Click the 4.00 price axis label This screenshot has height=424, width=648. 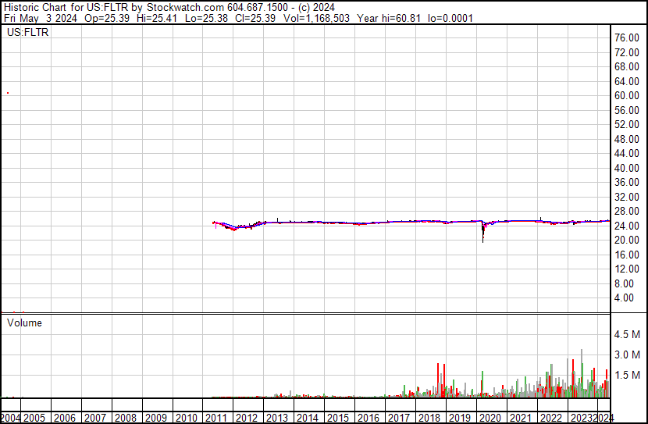click(x=624, y=298)
